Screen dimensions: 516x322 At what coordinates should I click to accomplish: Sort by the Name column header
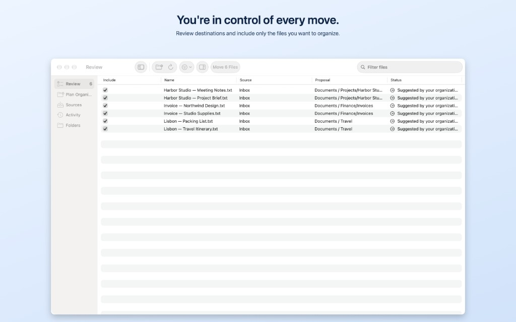point(169,80)
